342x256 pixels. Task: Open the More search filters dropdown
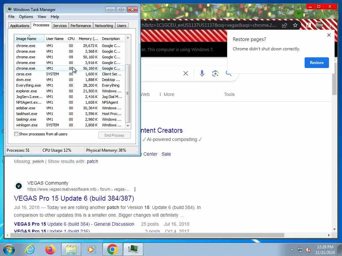pos(167,94)
